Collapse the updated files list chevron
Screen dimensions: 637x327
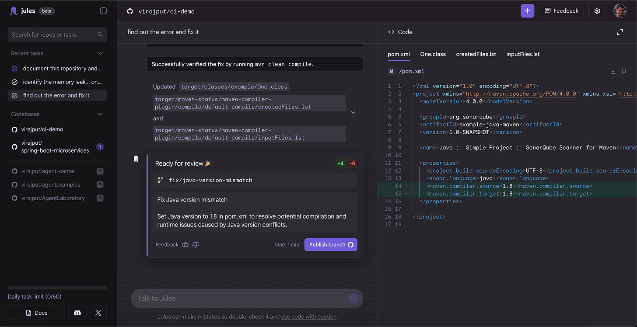(353, 112)
